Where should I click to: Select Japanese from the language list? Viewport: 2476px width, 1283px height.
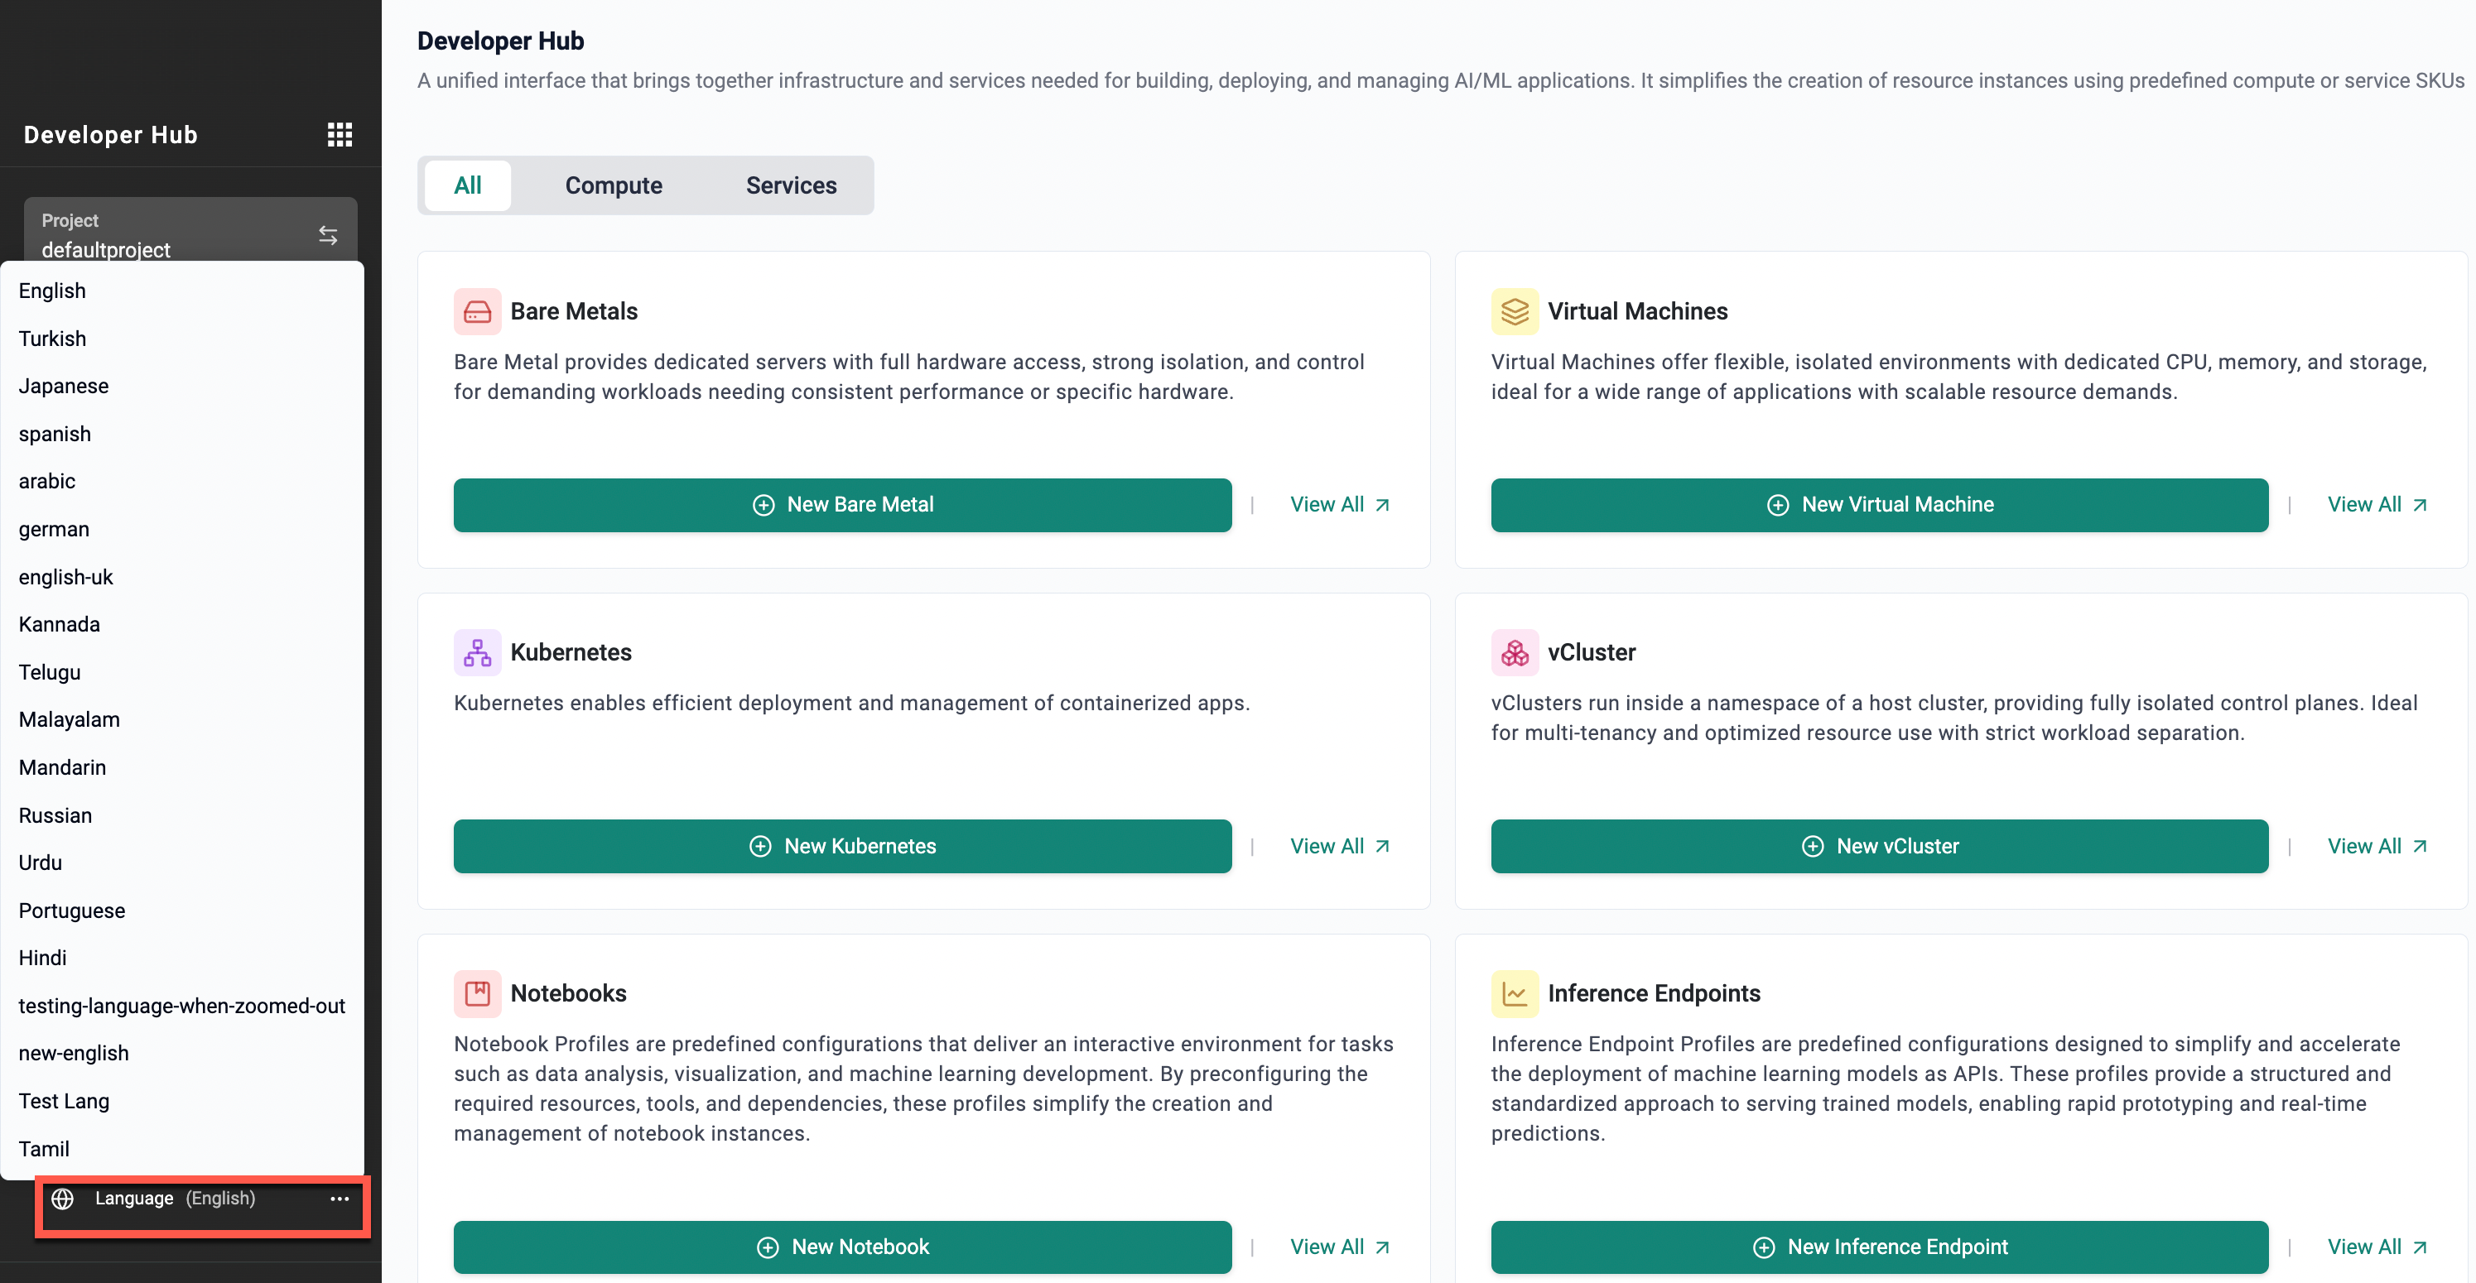click(x=64, y=386)
